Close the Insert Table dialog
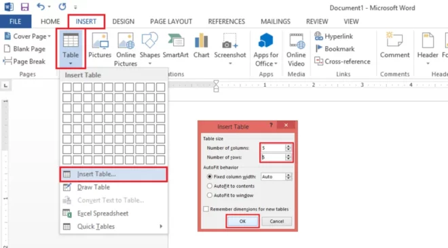This screenshot has height=248, width=448. pos(286,125)
